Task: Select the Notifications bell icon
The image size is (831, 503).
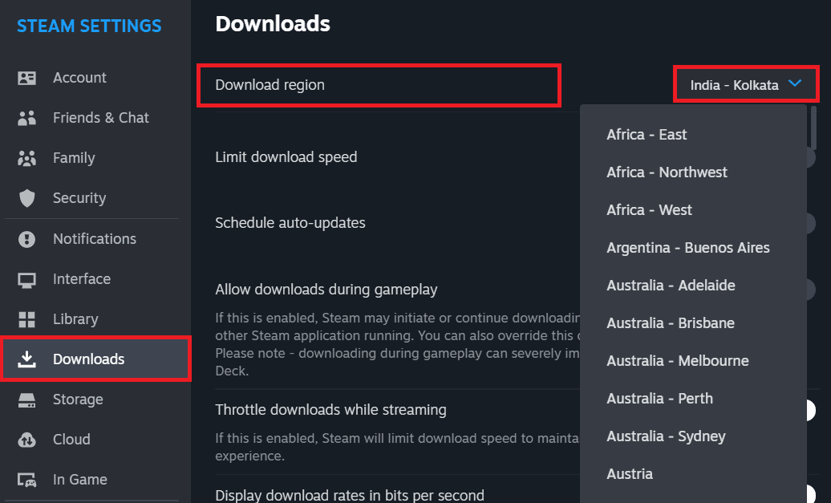Action: (x=27, y=238)
